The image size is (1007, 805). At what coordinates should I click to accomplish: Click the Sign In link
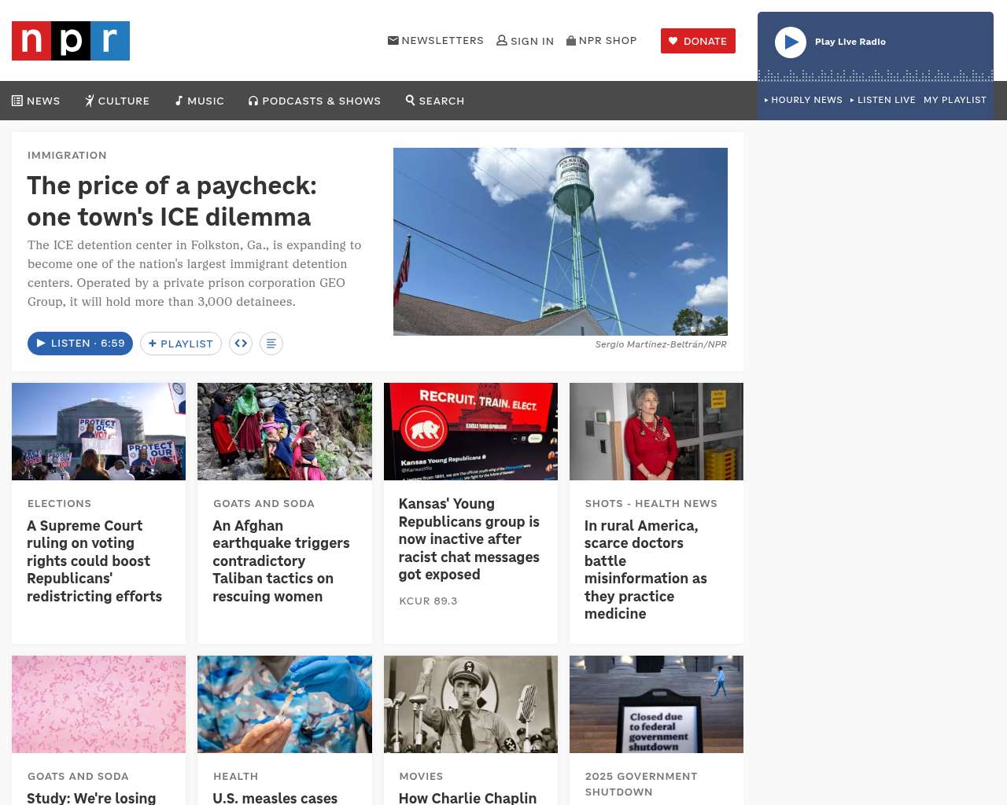coord(526,41)
